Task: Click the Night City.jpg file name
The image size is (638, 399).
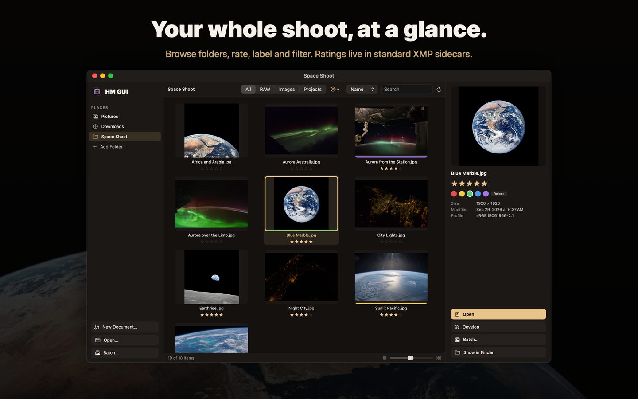Action: 301,308
